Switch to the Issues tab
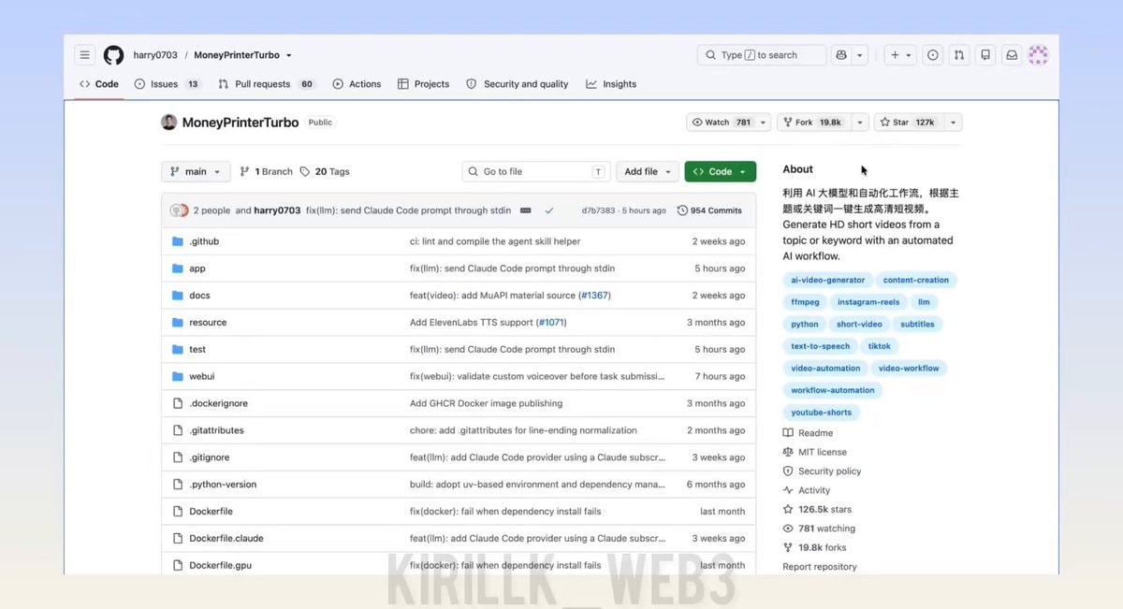The image size is (1123, 609). coord(168,84)
